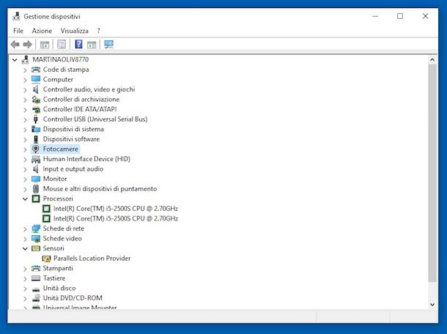Click the warning icon of Parallels Location Provider

click(x=46, y=259)
